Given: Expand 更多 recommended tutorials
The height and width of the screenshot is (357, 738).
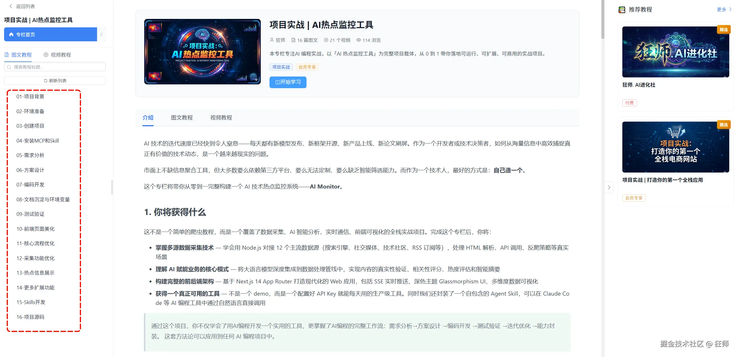Looking at the screenshot, I should coord(724,9).
